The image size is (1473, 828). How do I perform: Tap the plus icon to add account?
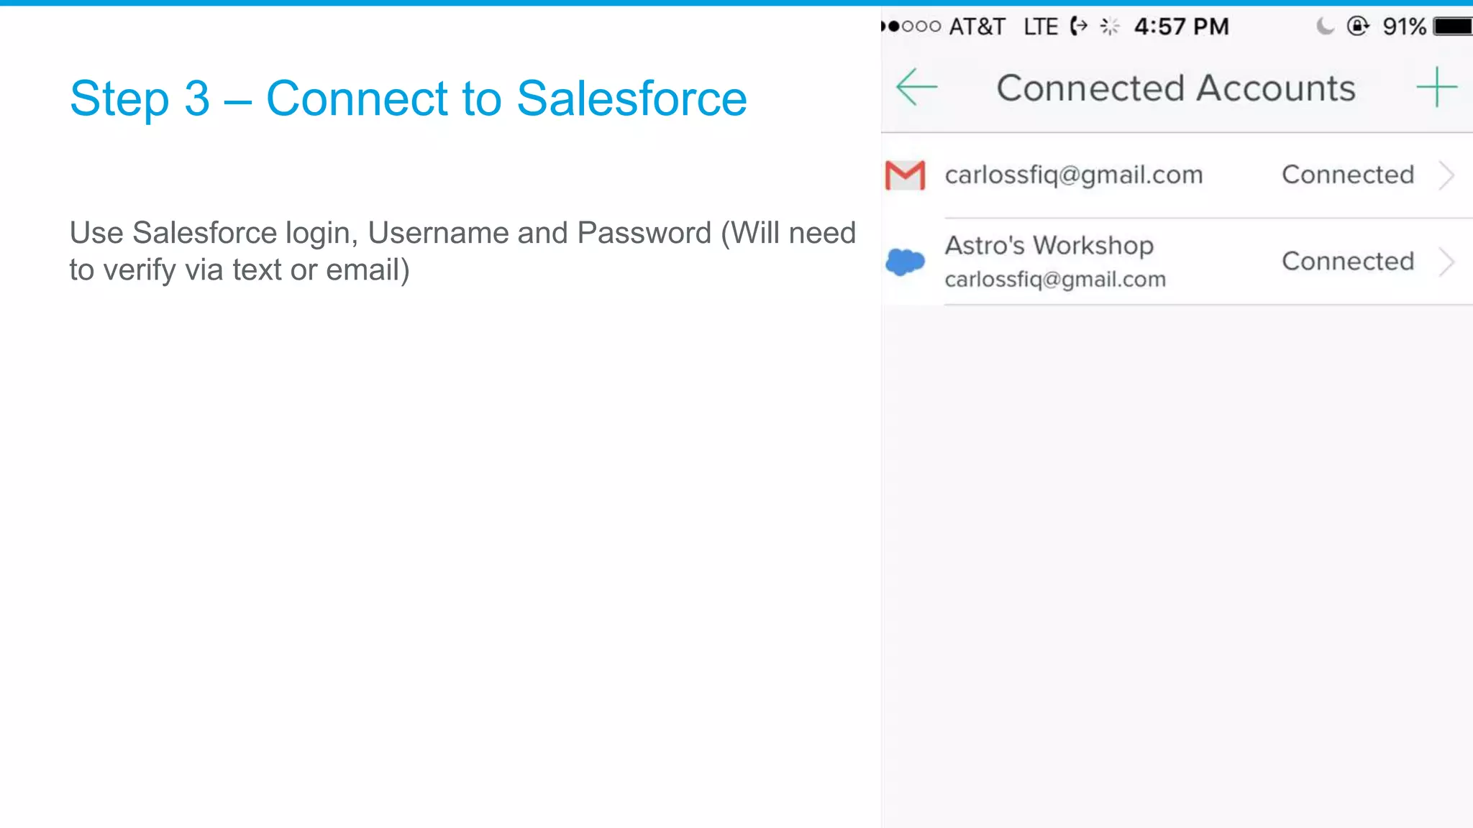click(x=1436, y=87)
